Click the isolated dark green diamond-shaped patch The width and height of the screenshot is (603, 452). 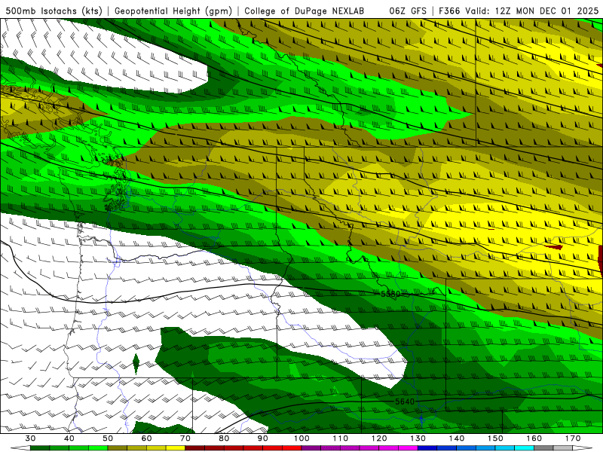(x=136, y=364)
